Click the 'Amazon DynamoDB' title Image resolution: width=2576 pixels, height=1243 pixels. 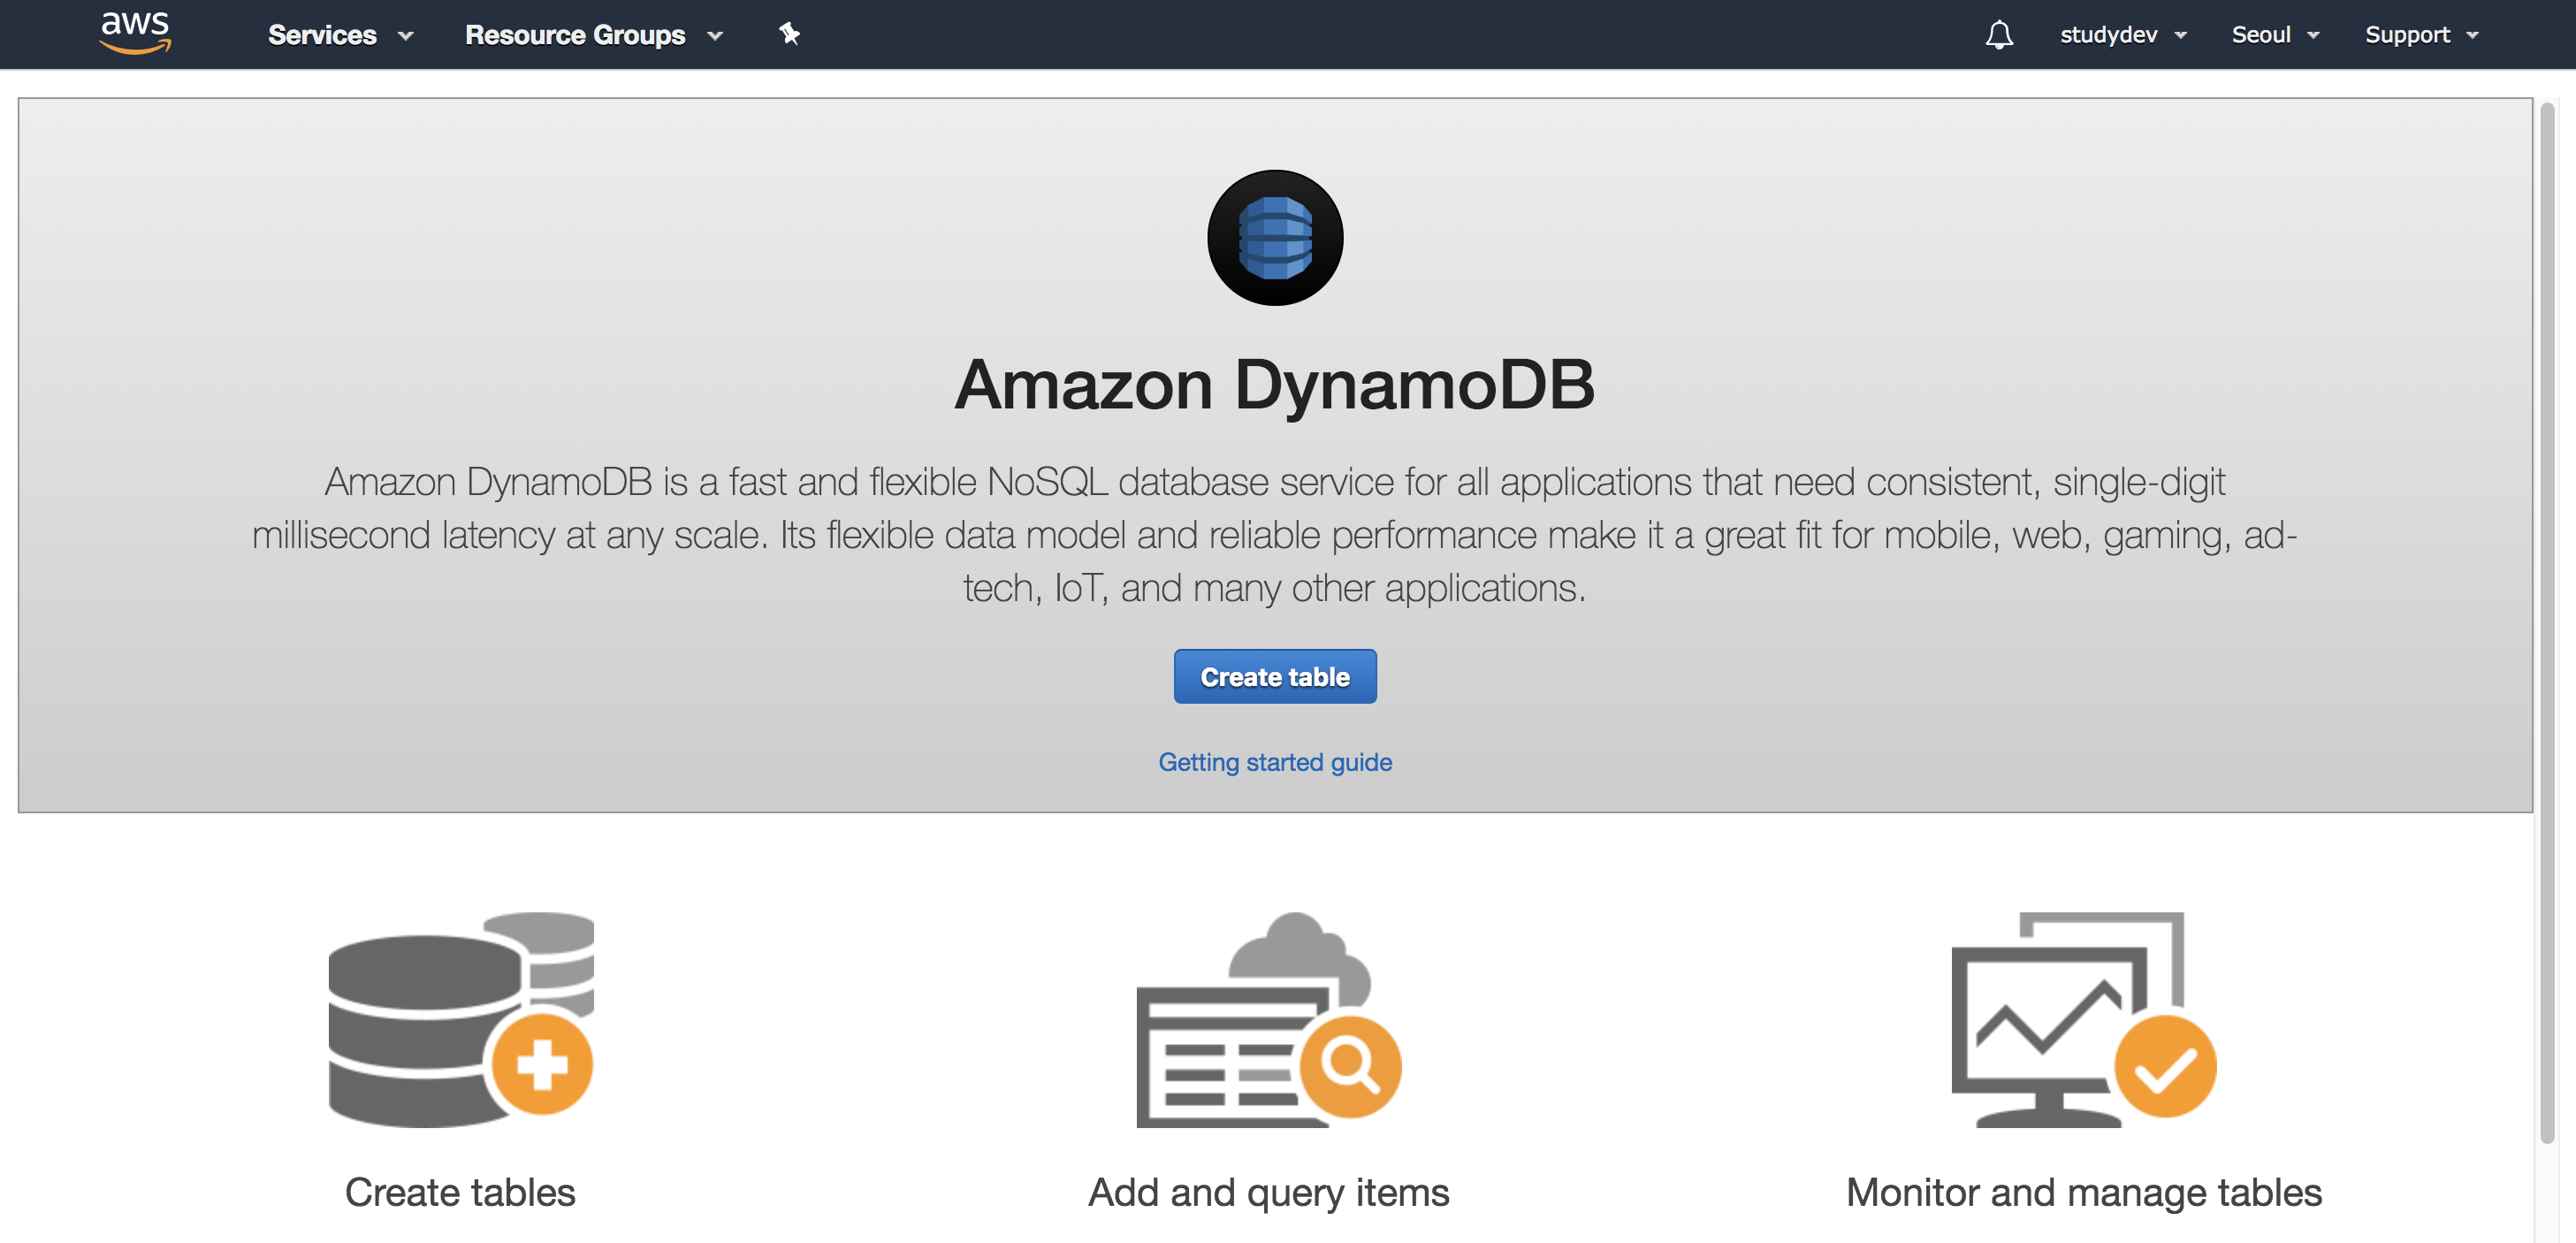pyautogui.click(x=1275, y=385)
